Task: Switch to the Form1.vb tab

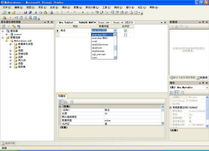Action: (104, 22)
